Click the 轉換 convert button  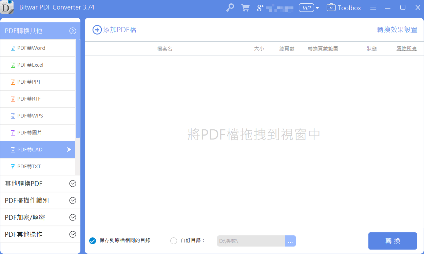(393, 241)
